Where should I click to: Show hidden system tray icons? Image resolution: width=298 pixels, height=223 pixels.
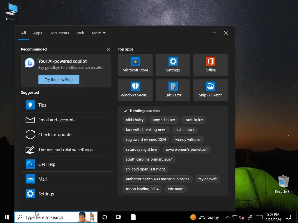click(228, 217)
